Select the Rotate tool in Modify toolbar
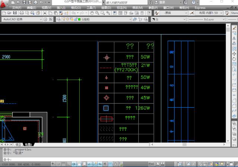 (x=234, y=59)
